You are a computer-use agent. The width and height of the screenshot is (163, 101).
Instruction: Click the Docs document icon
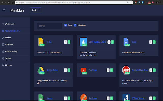126,42
